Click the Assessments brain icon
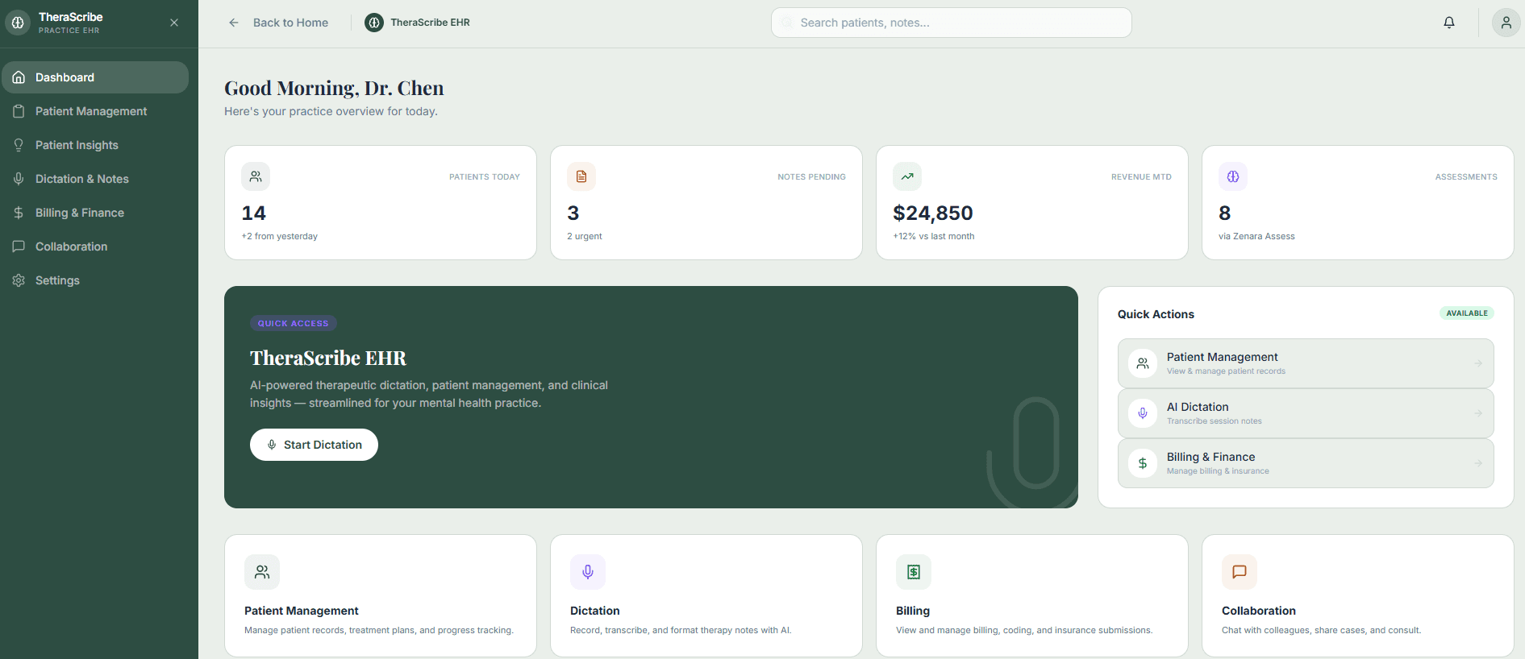 [1233, 176]
